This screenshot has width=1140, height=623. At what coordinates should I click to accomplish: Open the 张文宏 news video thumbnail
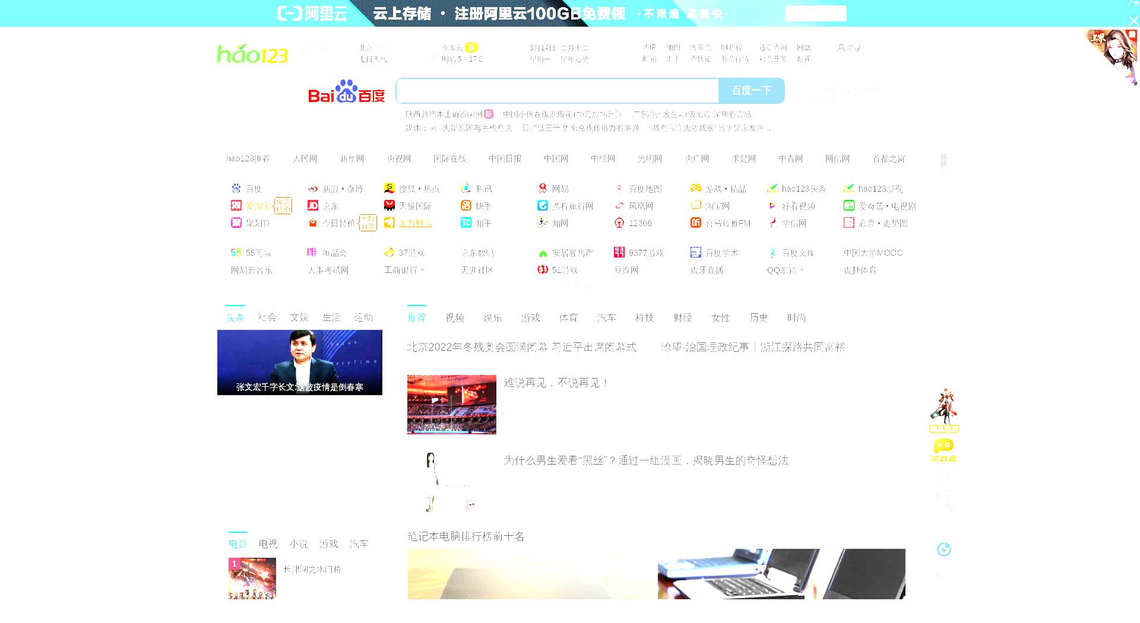[x=300, y=363]
